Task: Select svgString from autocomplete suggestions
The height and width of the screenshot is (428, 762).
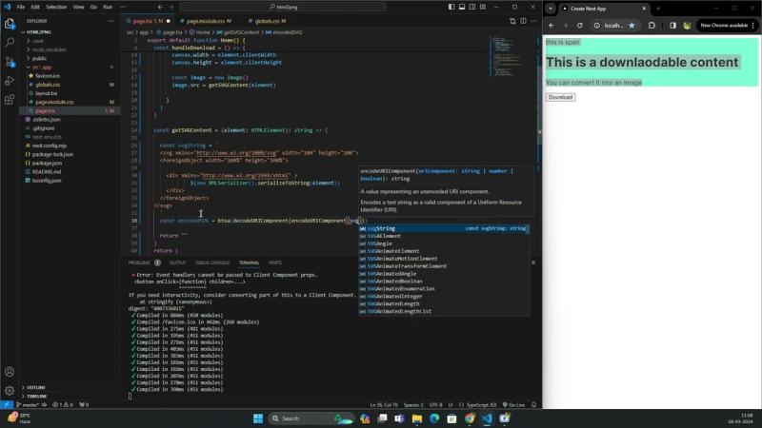Action: 385,228
